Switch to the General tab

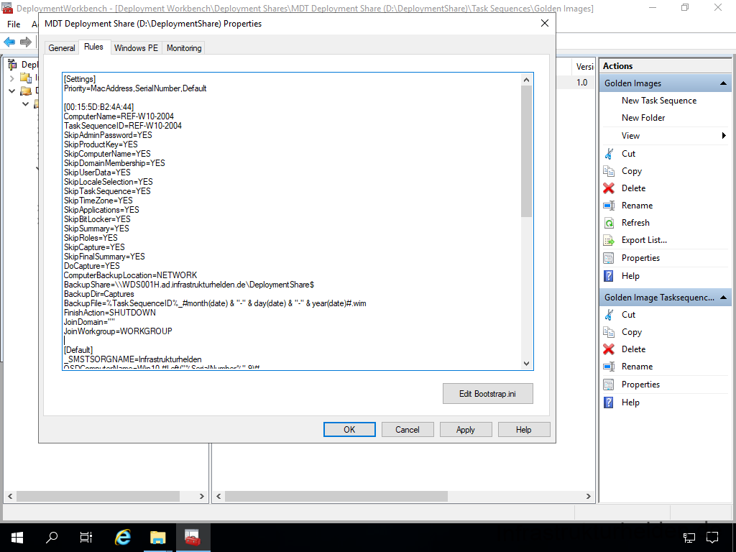click(x=62, y=48)
